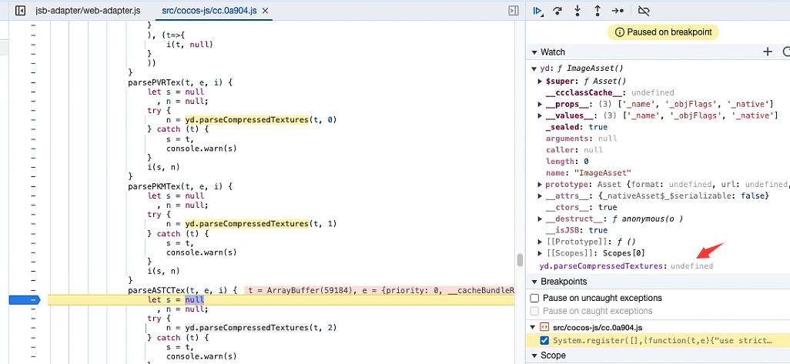Click the __ctors__: true property
This screenshot has height=364, width=790.
tap(581, 208)
